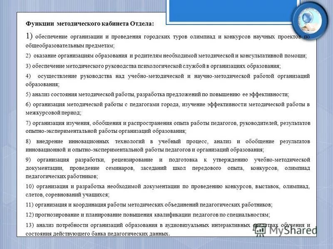Click item 11 about 'методических объединений'

[149, 205]
